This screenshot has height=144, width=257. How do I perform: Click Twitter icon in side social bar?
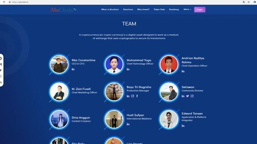tap(1, 70)
